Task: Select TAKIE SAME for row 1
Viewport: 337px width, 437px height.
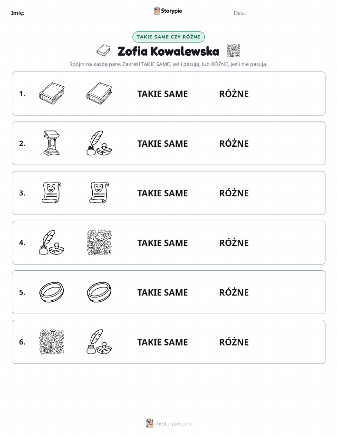Action: (x=163, y=94)
